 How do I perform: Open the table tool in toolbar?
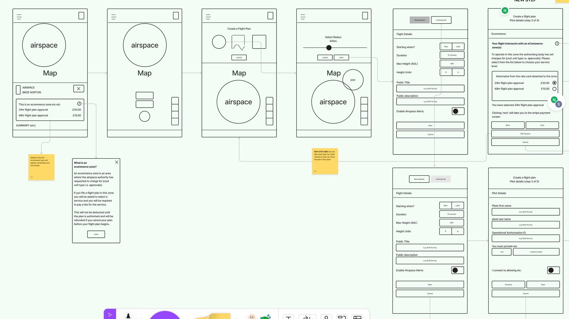click(357, 317)
